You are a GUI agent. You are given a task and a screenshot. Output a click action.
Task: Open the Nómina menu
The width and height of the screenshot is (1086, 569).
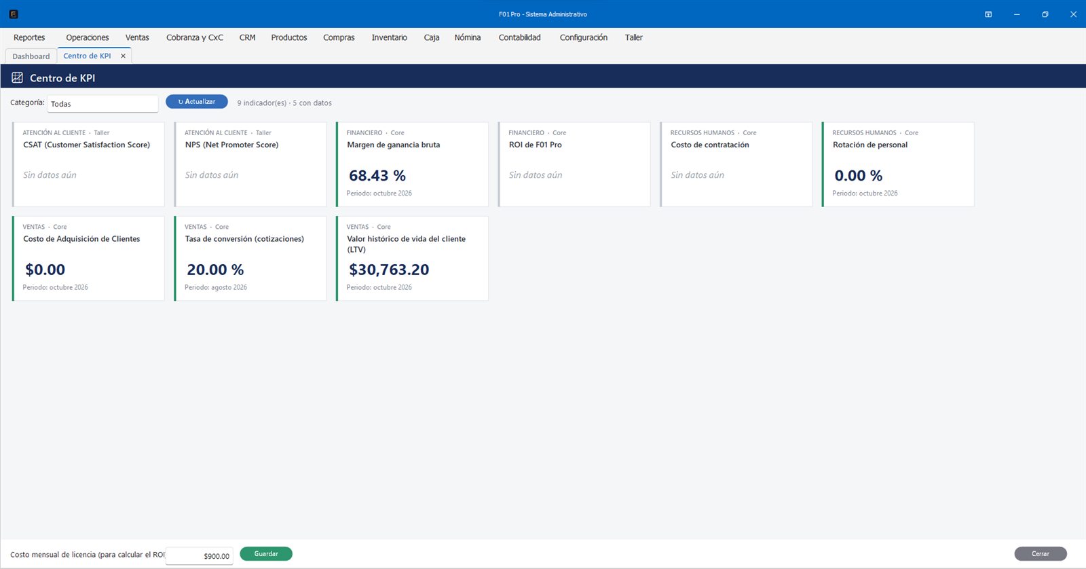[468, 37]
